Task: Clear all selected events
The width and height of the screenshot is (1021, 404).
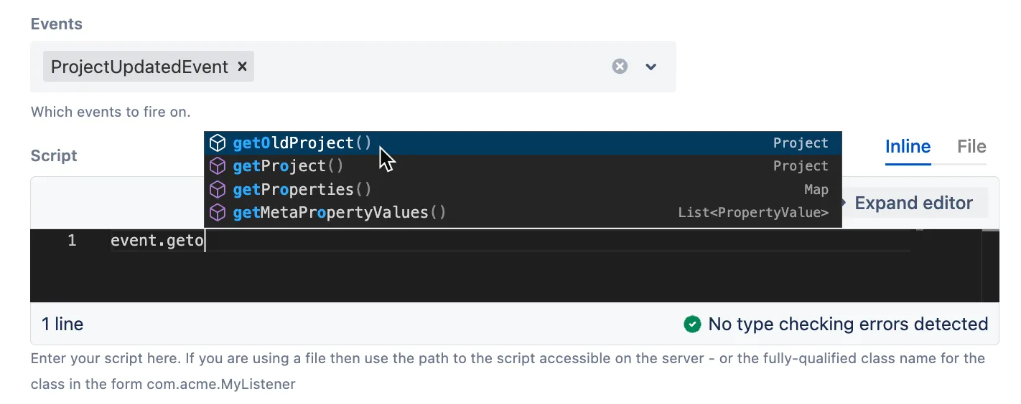Action: tap(620, 67)
